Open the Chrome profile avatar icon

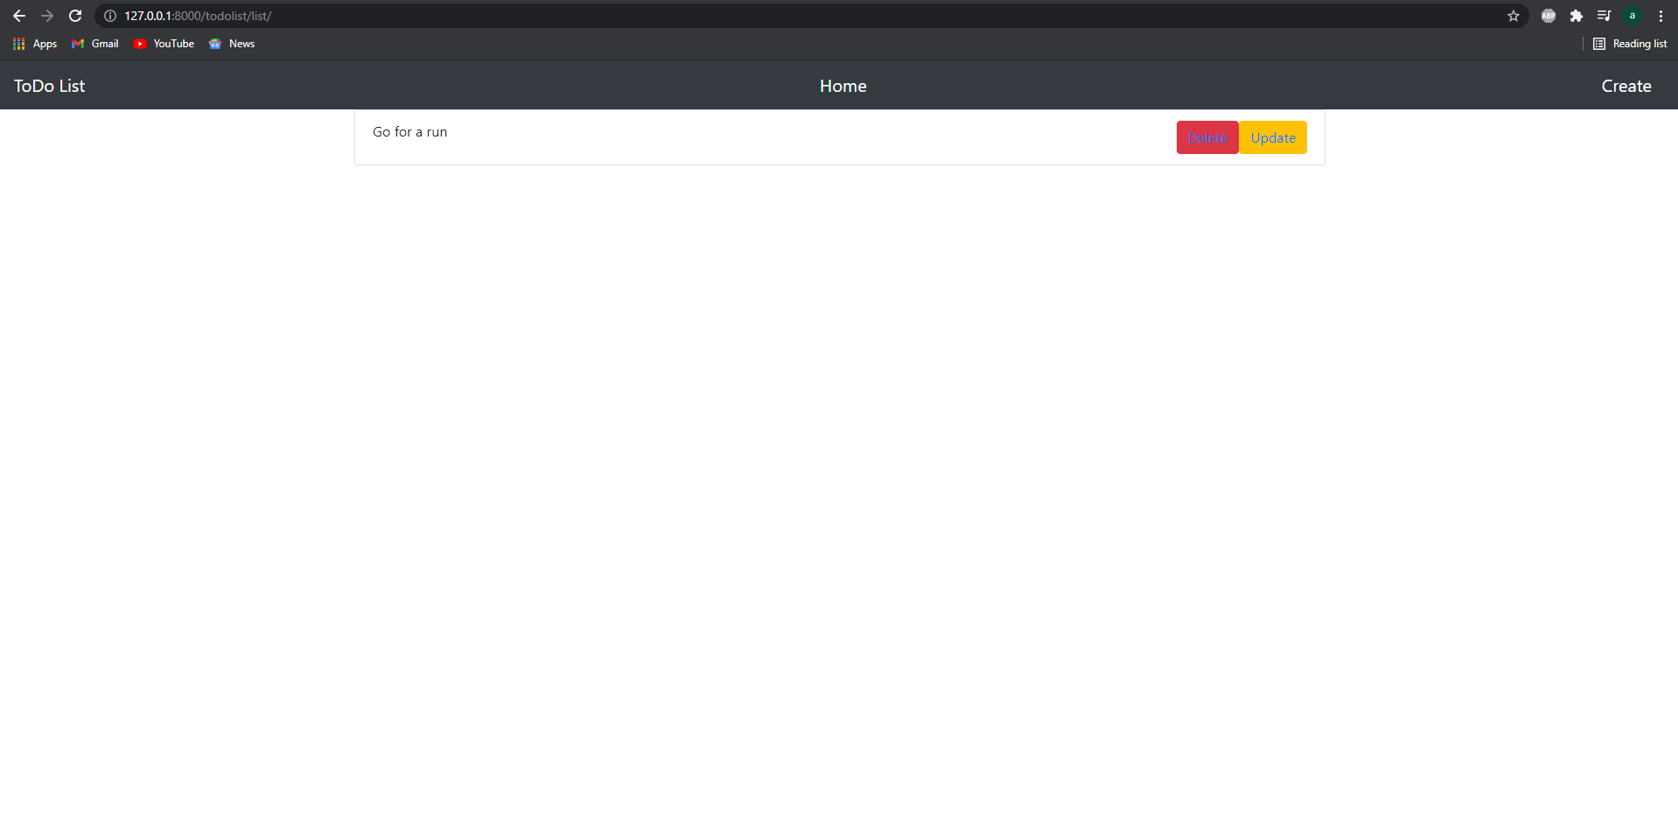[x=1633, y=16]
